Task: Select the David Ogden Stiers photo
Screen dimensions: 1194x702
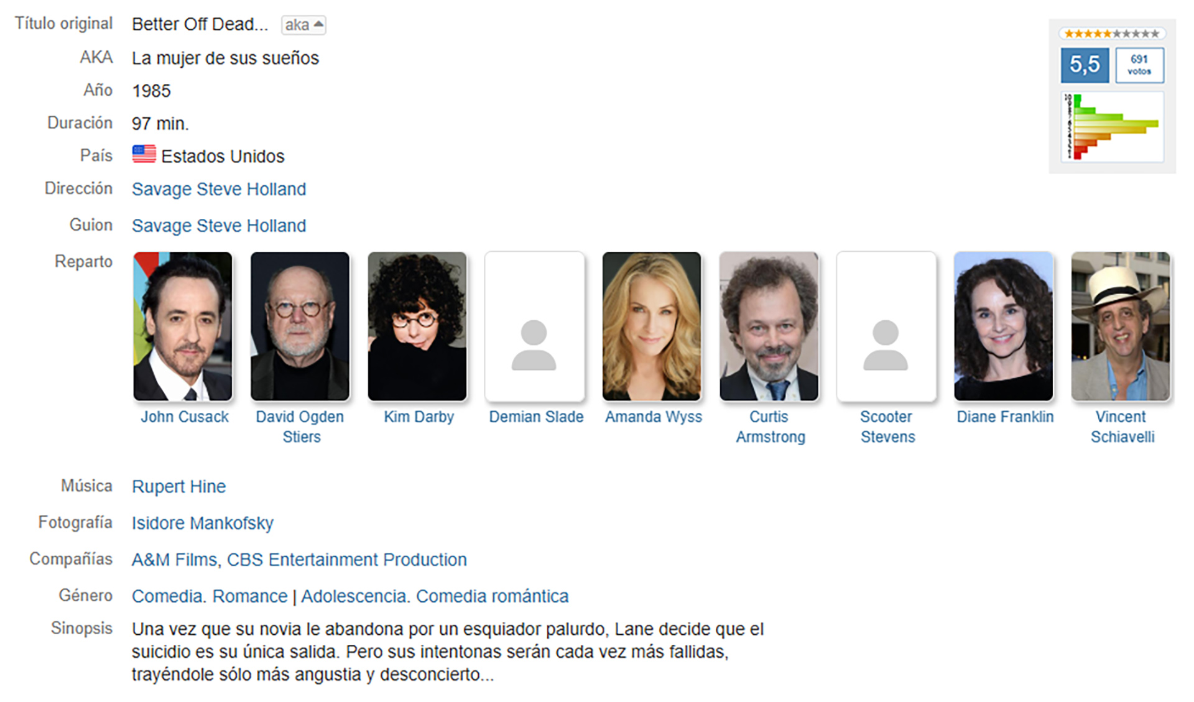Action: [300, 326]
